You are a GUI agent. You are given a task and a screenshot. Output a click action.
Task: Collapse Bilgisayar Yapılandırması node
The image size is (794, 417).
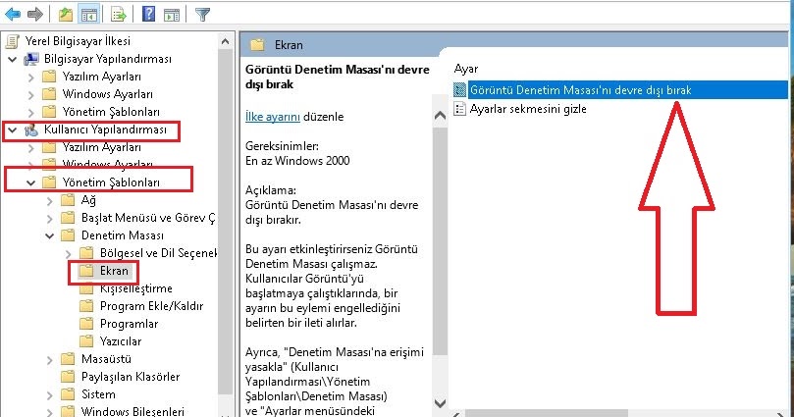[x=13, y=59]
